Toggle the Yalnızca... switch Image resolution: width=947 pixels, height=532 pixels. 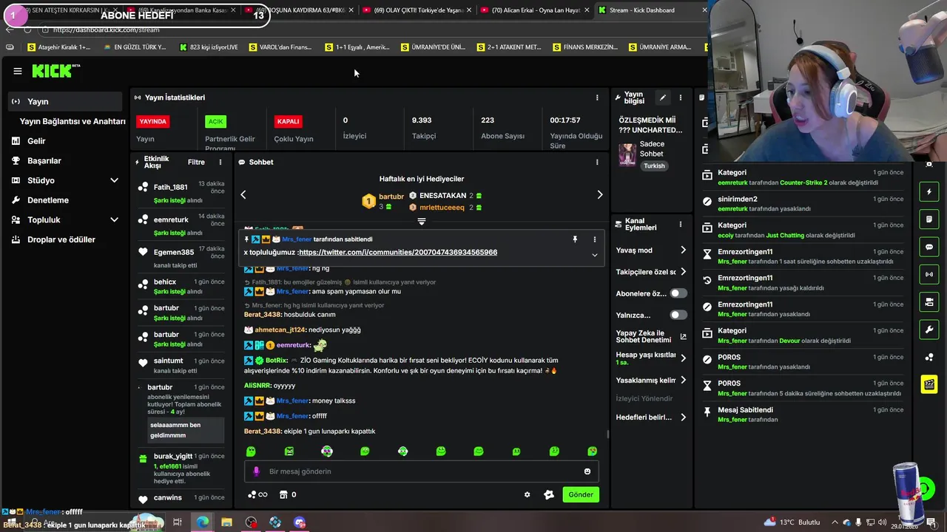coord(678,315)
